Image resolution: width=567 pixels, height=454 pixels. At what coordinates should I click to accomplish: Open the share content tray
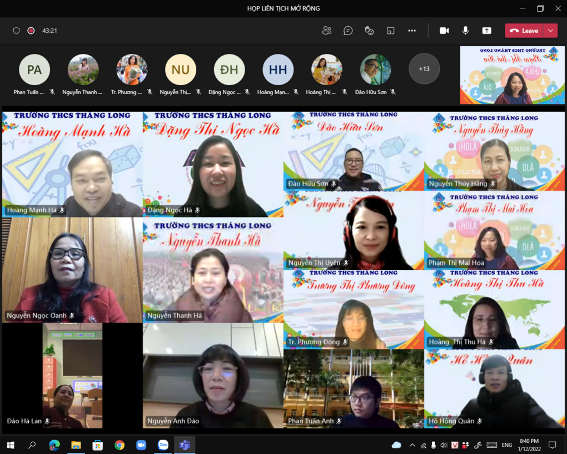(486, 31)
